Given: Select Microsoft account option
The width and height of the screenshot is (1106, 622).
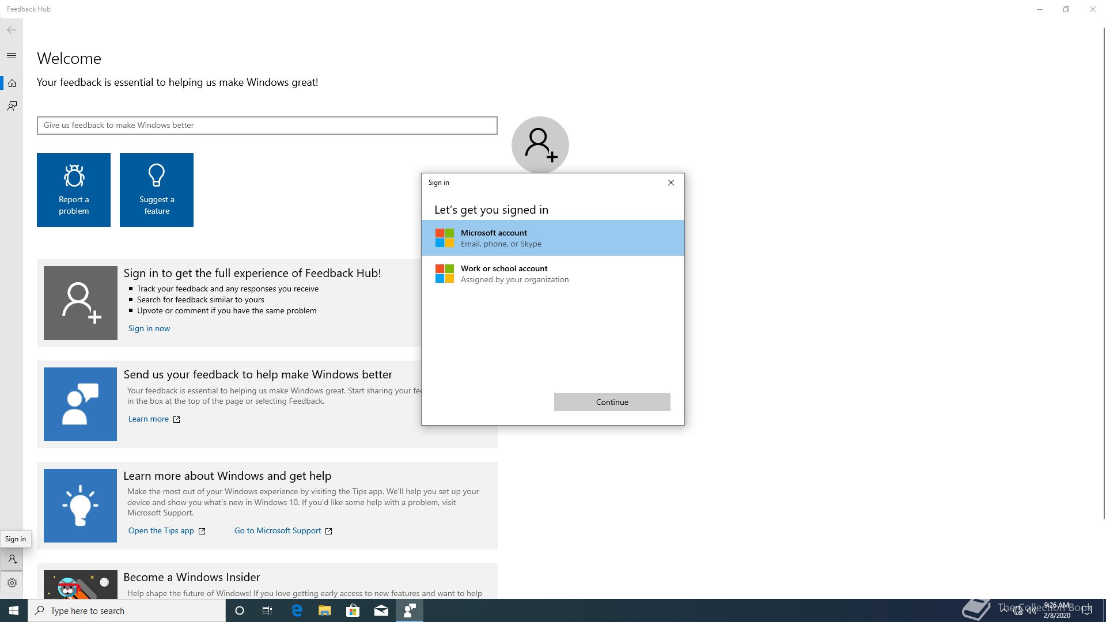Looking at the screenshot, I should [553, 238].
